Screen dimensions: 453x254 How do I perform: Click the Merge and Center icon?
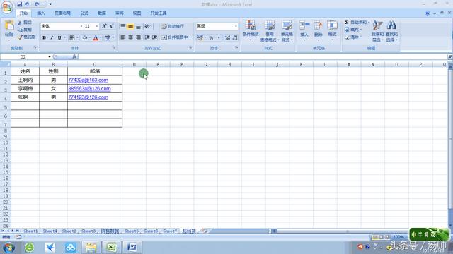pos(164,37)
